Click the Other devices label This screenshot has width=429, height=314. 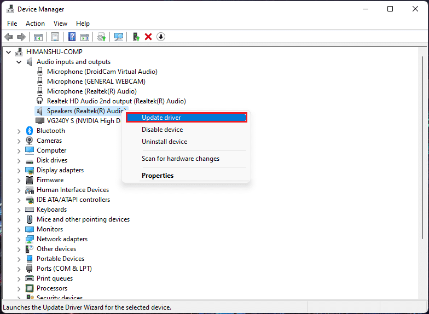click(x=56, y=249)
